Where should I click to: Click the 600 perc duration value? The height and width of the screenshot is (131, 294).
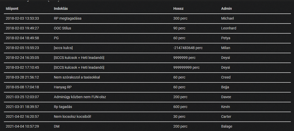[x=180, y=107]
